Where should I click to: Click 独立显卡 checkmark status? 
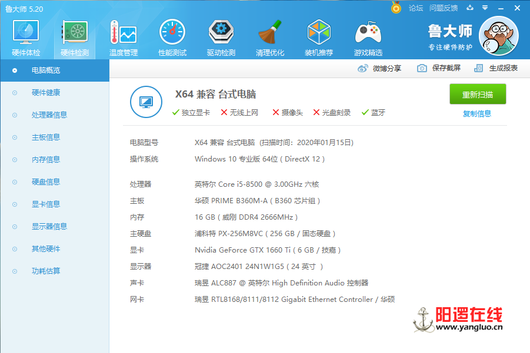191,112
